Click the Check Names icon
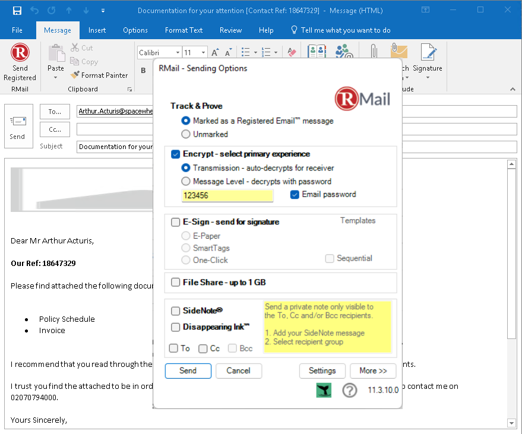This screenshot has height=434, width=522. click(344, 51)
